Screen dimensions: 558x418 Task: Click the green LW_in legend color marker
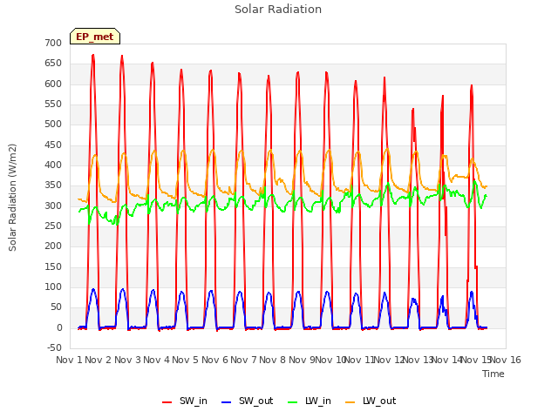(x=292, y=402)
